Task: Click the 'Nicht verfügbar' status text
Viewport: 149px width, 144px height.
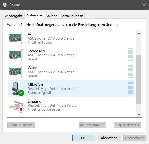Action: click(40, 42)
